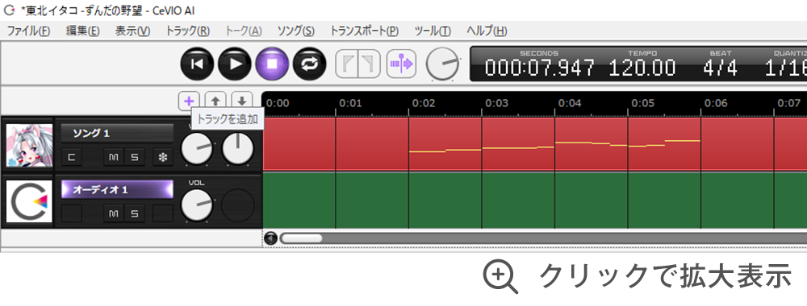Open the トランスポート menu
Image resolution: width=807 pixels, height=306 pixels.
tap(365, 31)
